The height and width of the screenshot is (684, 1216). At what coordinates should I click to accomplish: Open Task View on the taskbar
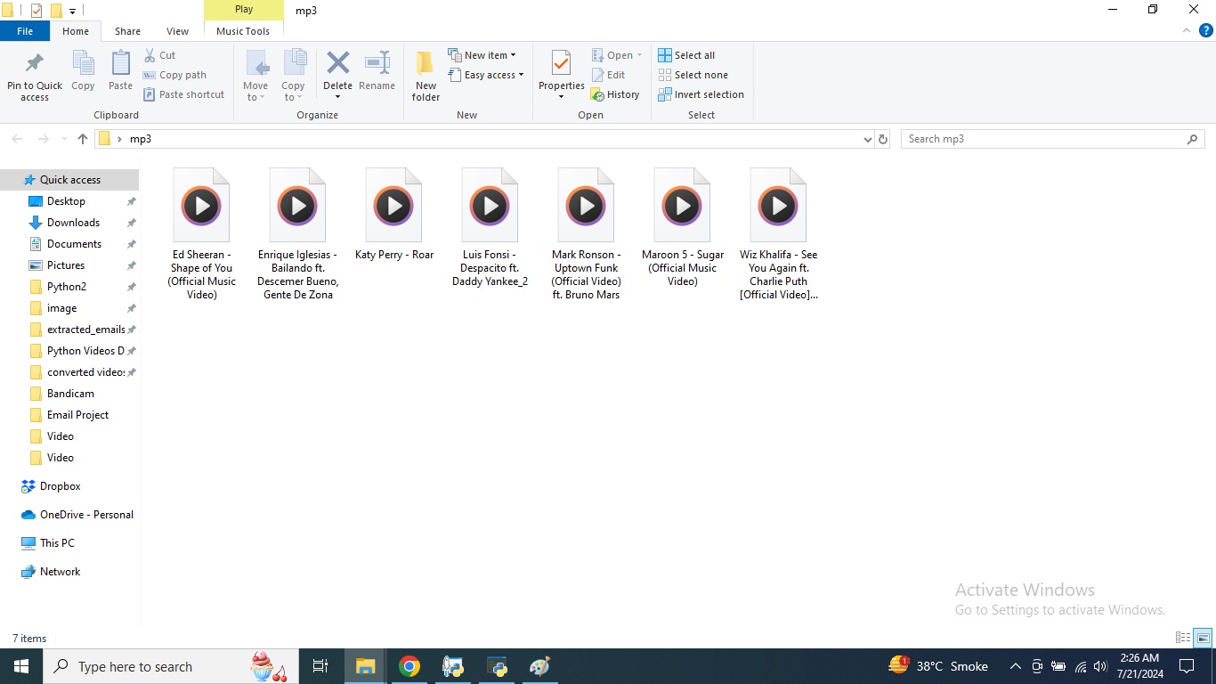320,666
